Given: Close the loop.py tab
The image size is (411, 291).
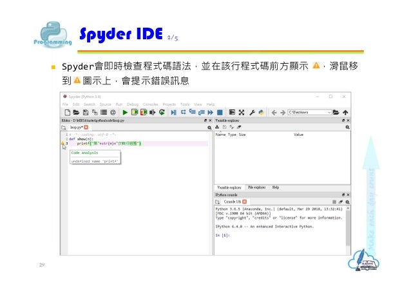Looking at the screenshot, I should click(86, 127).
